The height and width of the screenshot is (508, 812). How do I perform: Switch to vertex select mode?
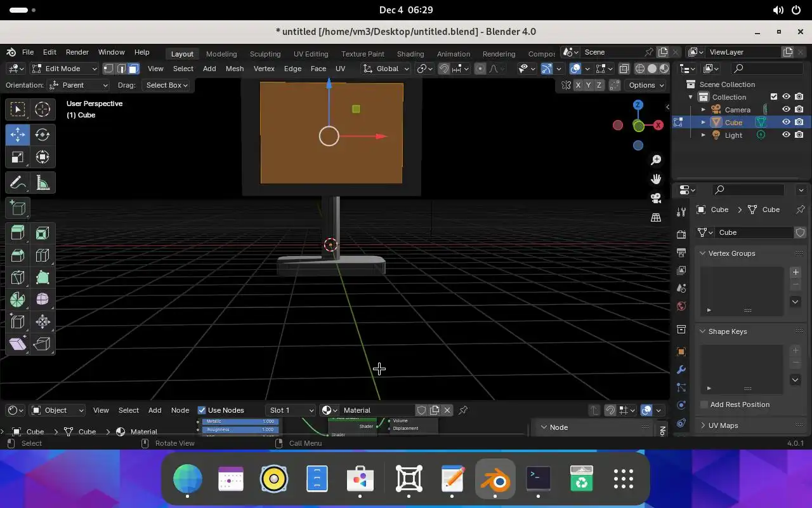tap(108, 69)
